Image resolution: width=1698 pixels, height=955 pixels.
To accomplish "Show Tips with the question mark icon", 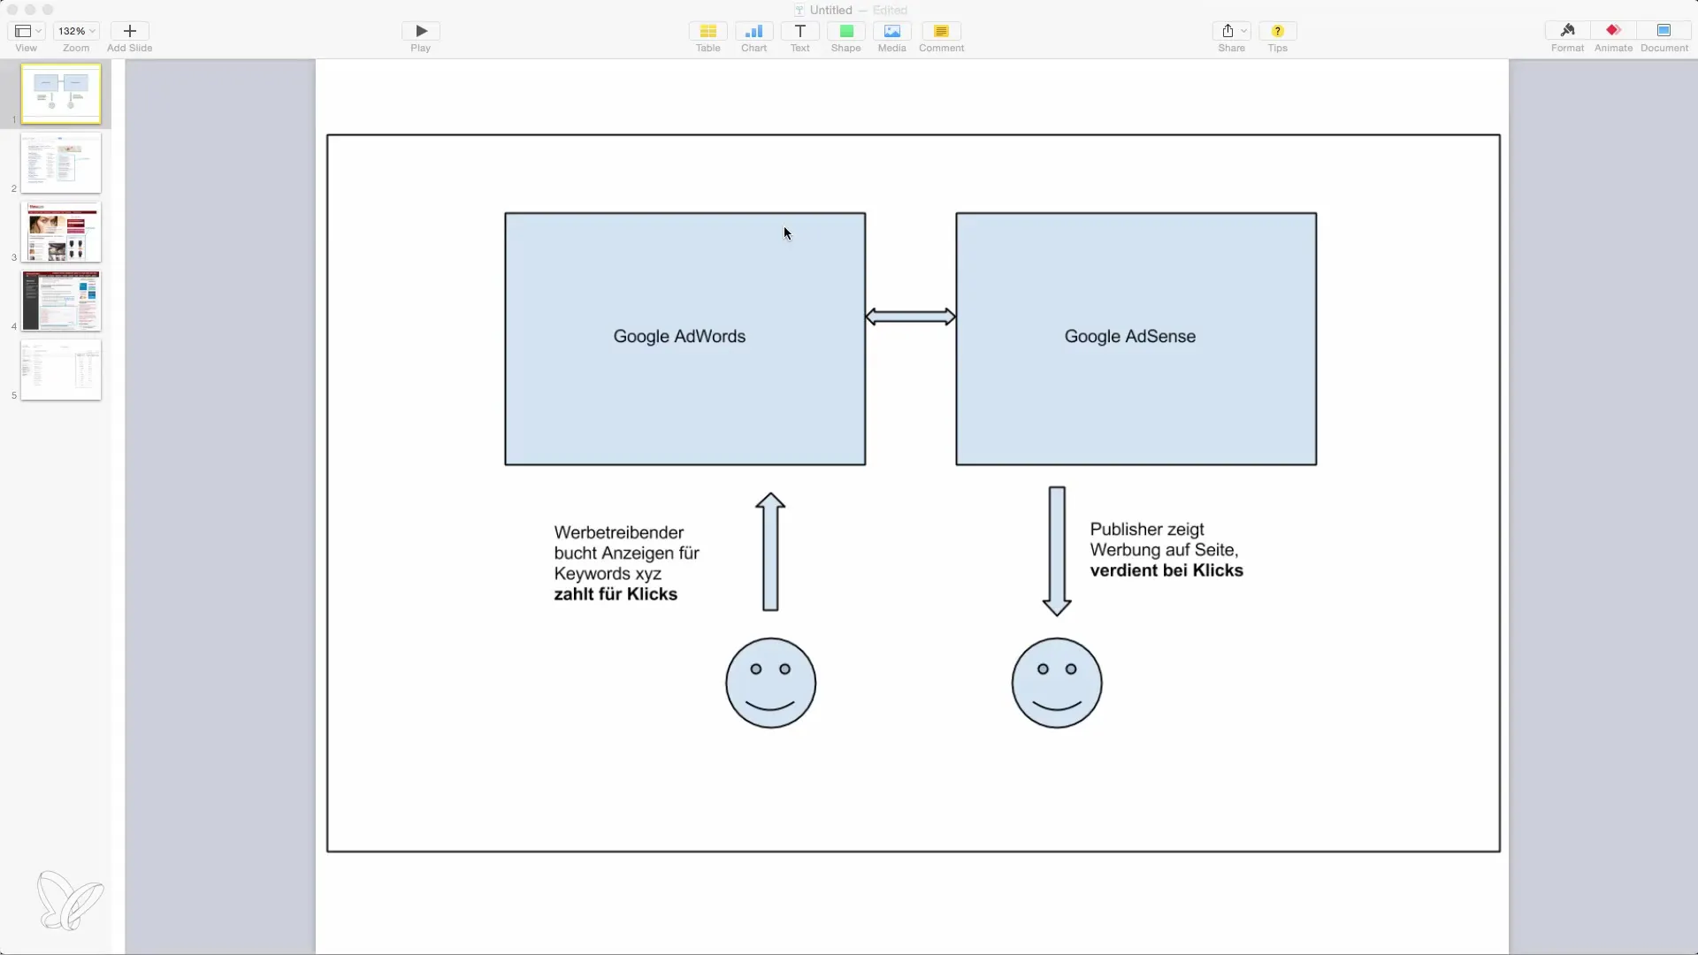I will [x=1277, y=31].
